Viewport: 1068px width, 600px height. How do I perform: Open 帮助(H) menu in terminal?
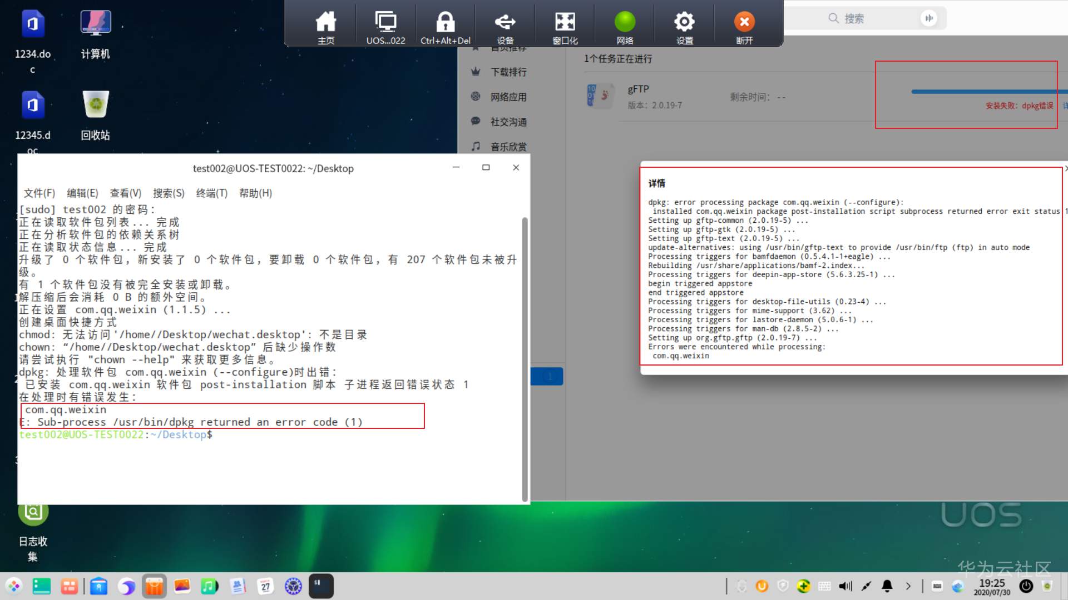255,193
